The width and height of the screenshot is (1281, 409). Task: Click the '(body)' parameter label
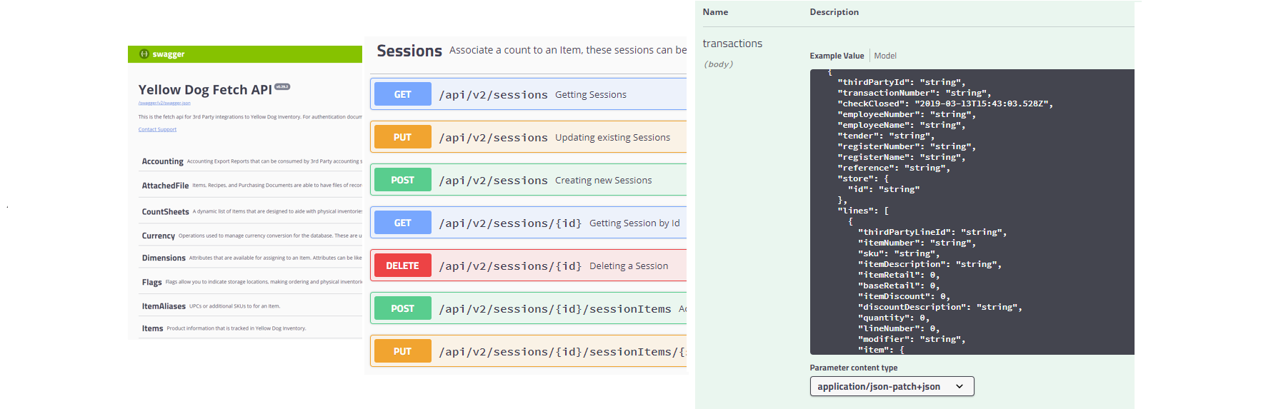coord(718,64)
